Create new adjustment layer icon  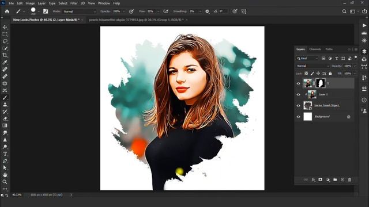[x=328, y=180]
